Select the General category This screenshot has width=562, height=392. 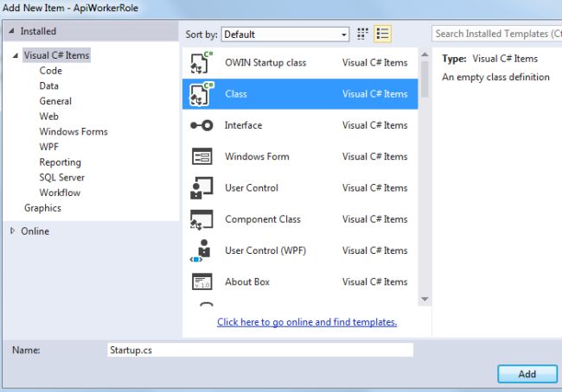tap(55, 101)
